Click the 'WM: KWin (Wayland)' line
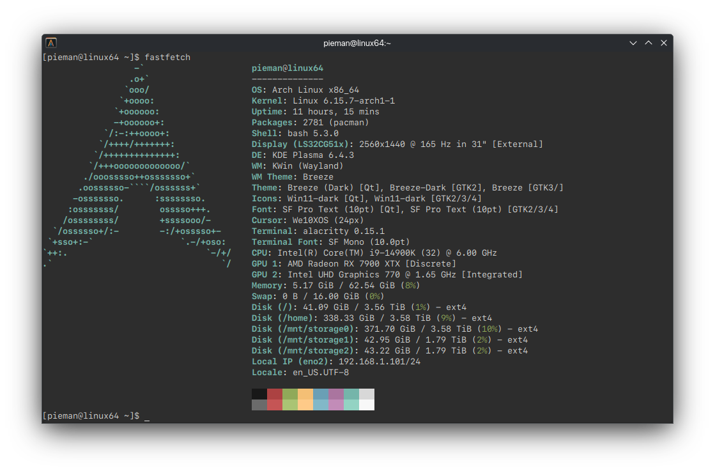Screen dimensions: 715x473 click(297, 166)
